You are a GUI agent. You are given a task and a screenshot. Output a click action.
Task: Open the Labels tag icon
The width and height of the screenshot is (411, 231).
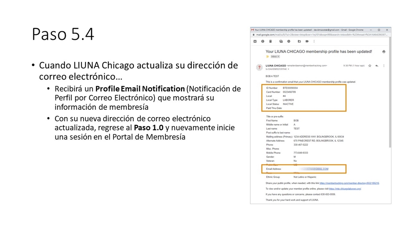click(307, 41)
